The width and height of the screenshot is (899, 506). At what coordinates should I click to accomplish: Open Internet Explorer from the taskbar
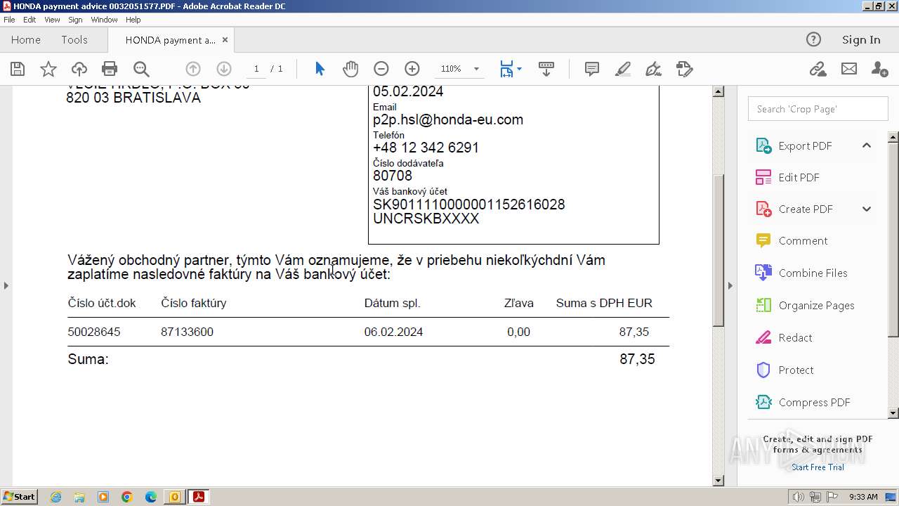55,497
